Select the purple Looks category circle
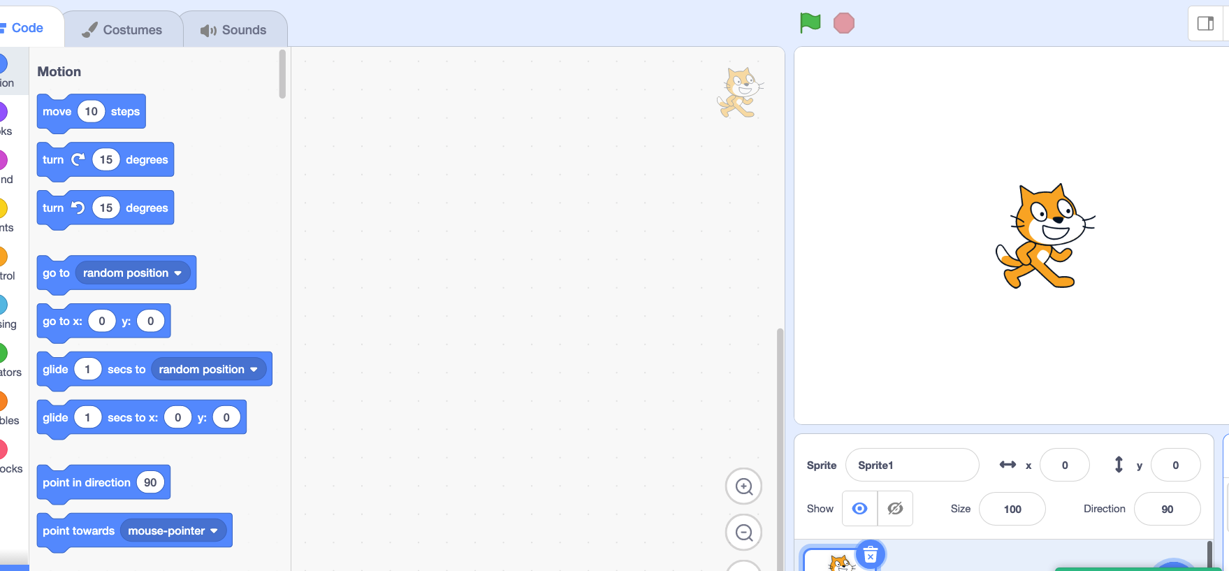 pos(2,113)
